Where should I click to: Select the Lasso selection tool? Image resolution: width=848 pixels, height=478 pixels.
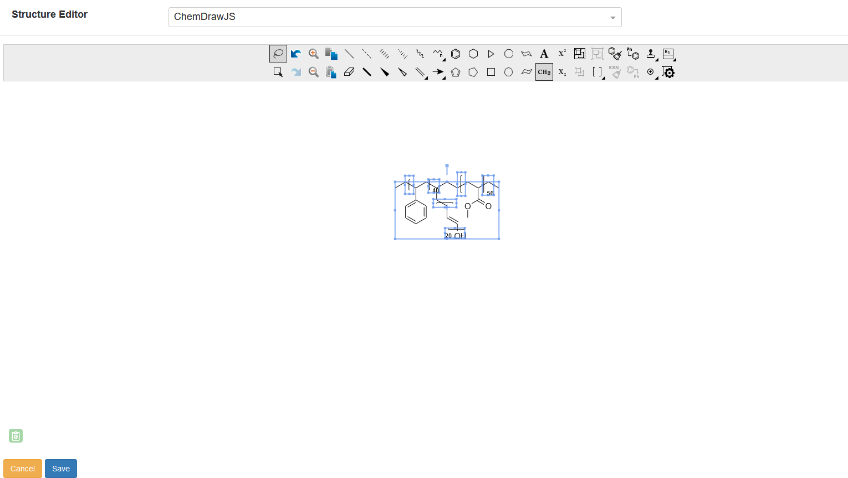(x=278, y=54)
